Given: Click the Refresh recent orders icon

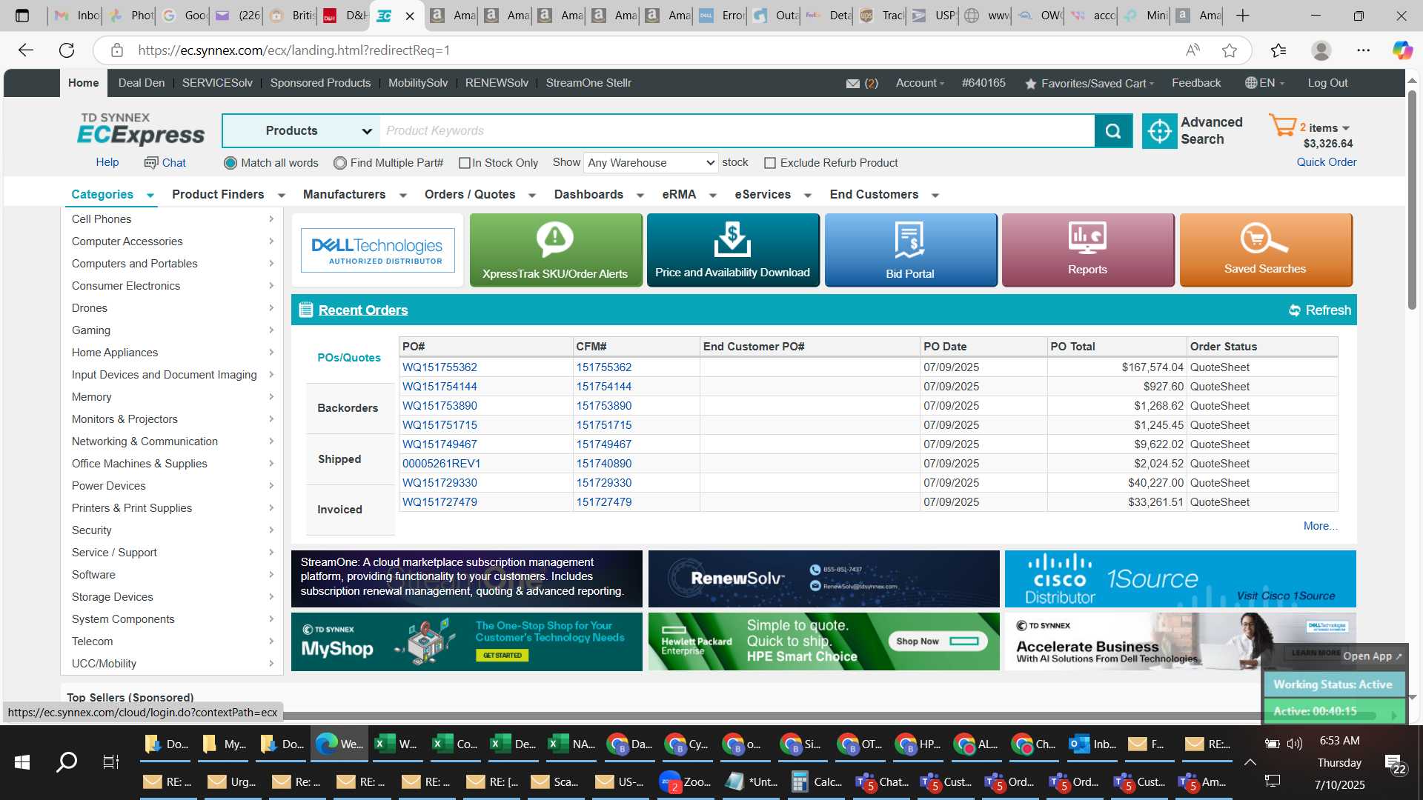Looking at the screenshot, I should [x=1294, y=310].
